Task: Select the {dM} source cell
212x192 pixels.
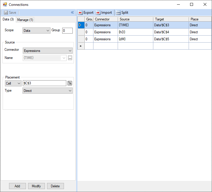Action: (x=135, y=39)
